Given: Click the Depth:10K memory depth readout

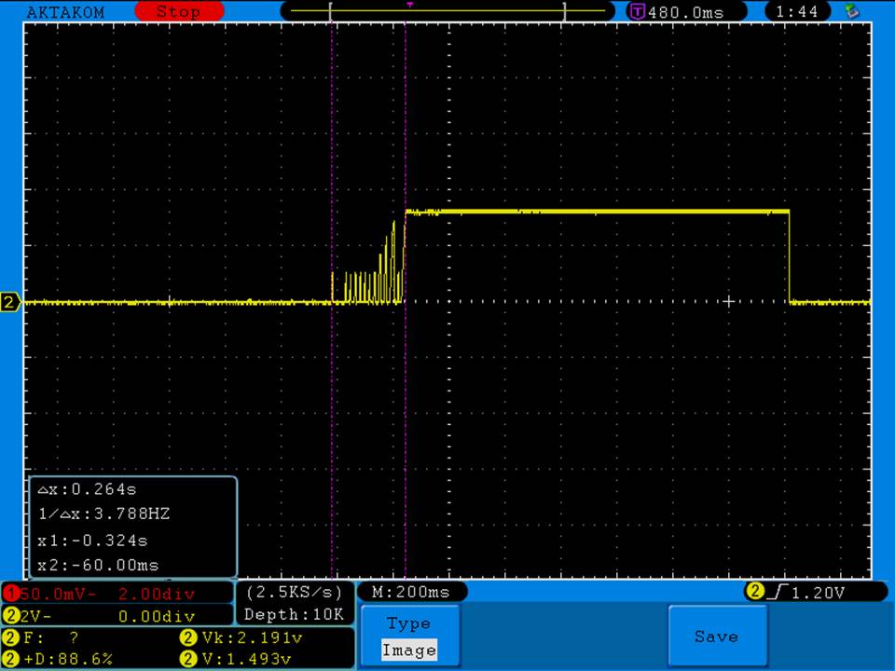Looking at the screenshot, I should tap(295, 614).
